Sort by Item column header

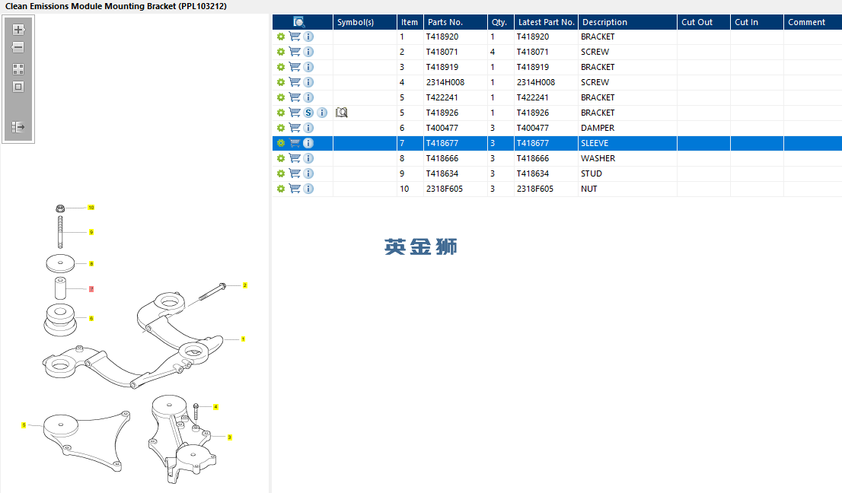pos(410,22)
